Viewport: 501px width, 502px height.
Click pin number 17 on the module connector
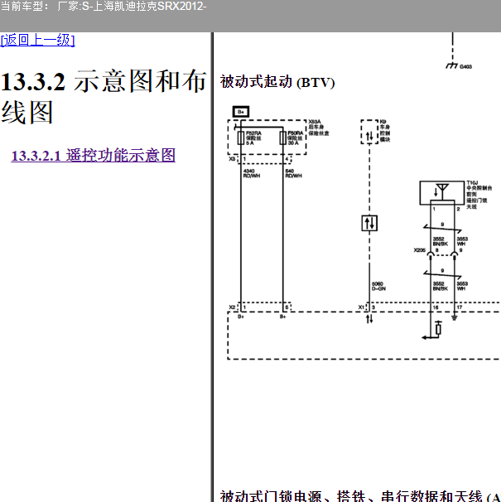pos(460,307)
